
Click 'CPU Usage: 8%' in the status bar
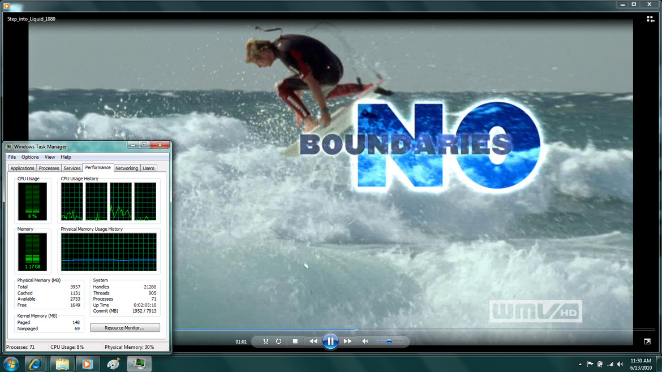click(x=67, y=347)
